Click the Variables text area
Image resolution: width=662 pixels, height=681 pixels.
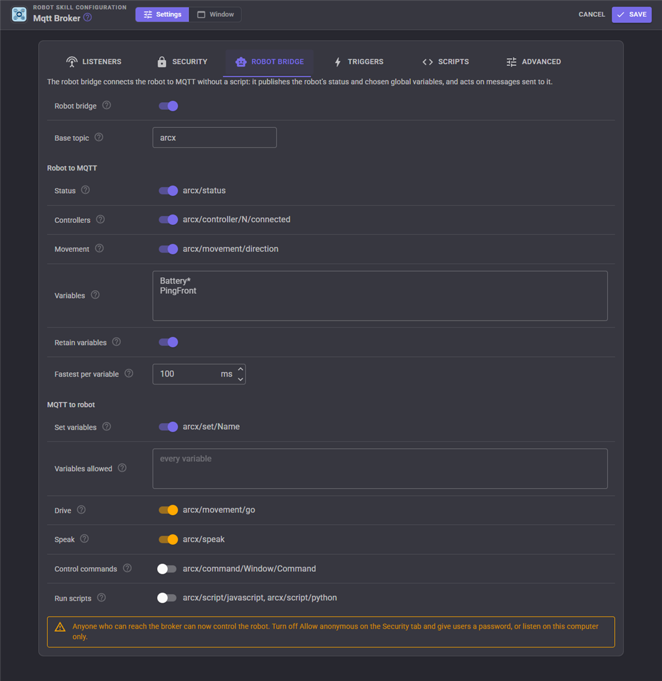[x=380, y=296]
